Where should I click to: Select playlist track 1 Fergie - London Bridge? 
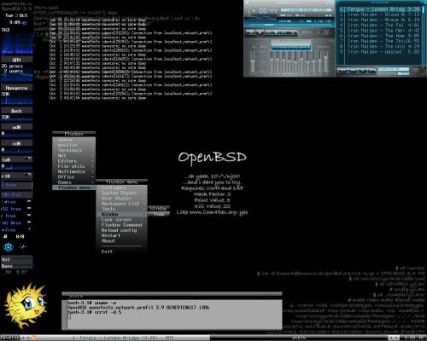coord(379,9)
